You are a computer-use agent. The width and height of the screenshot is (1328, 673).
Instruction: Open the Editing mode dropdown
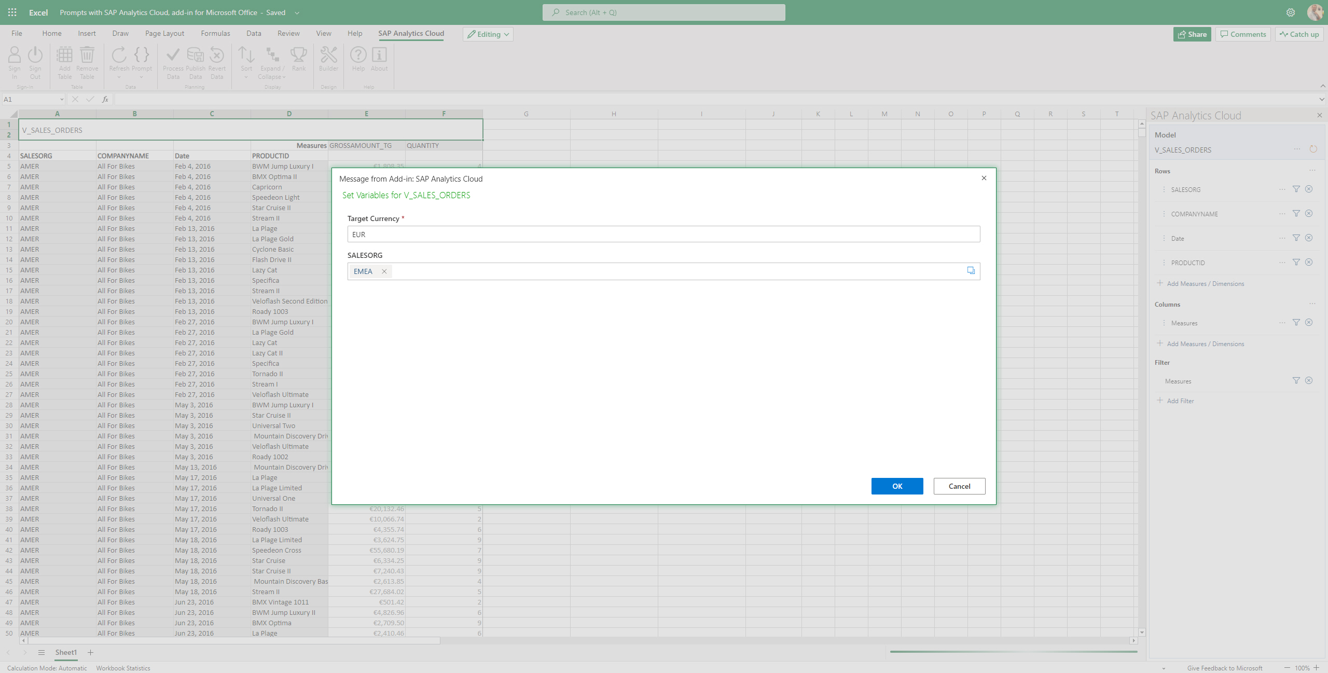[488, 34]
